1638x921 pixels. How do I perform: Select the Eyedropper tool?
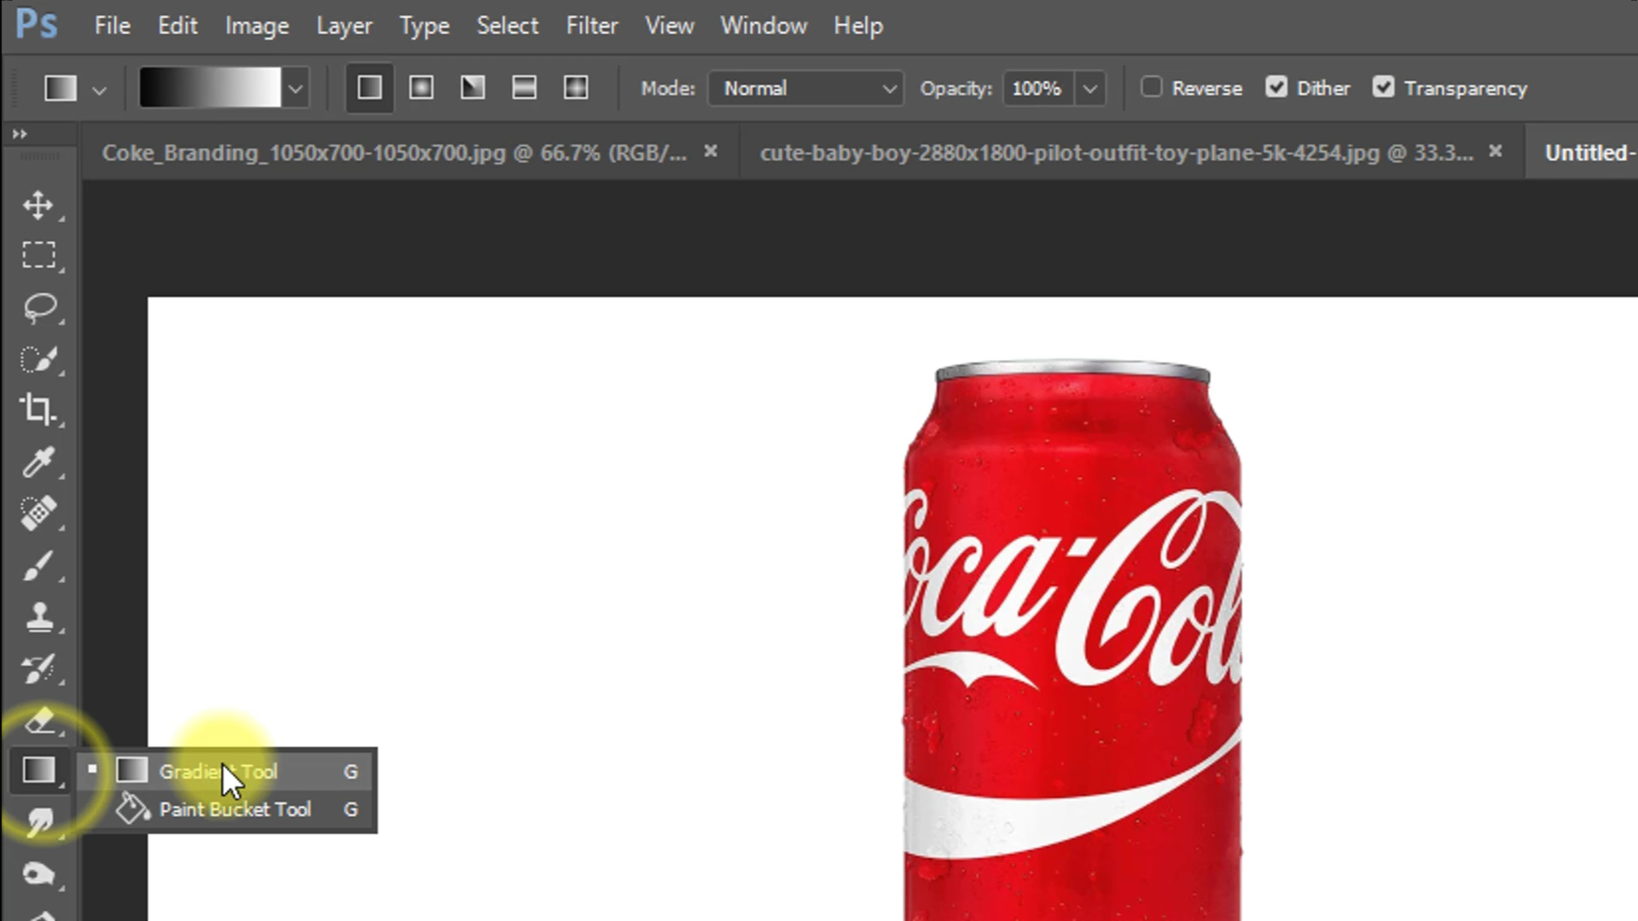38,462
